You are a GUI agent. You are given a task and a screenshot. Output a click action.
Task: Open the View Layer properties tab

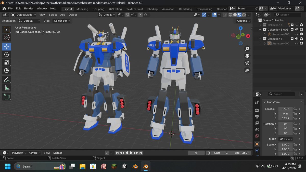pos(257,123)
